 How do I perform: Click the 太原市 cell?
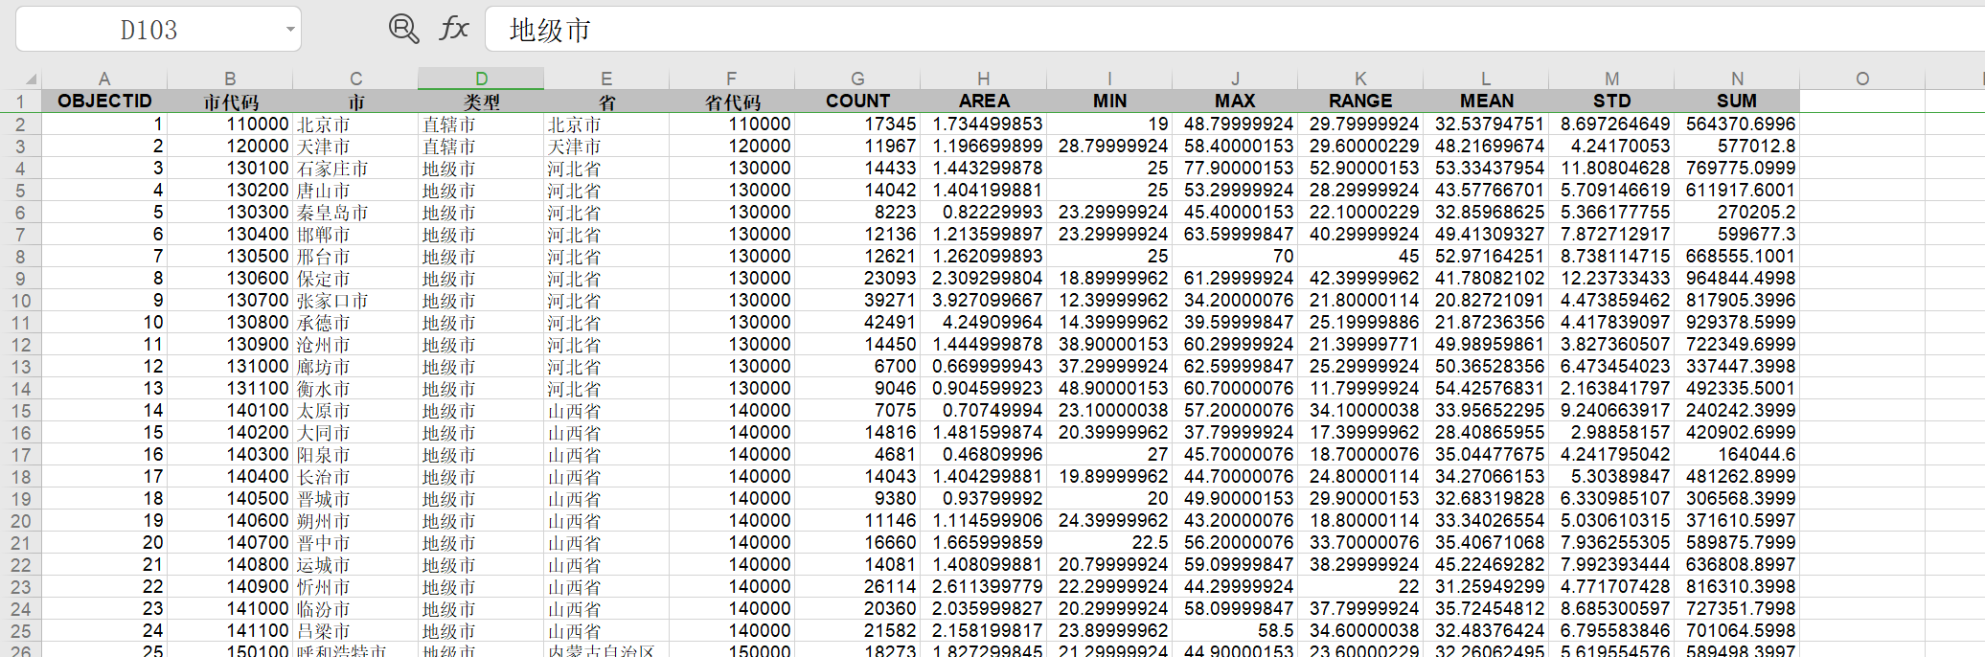click(x=355, y=410)
